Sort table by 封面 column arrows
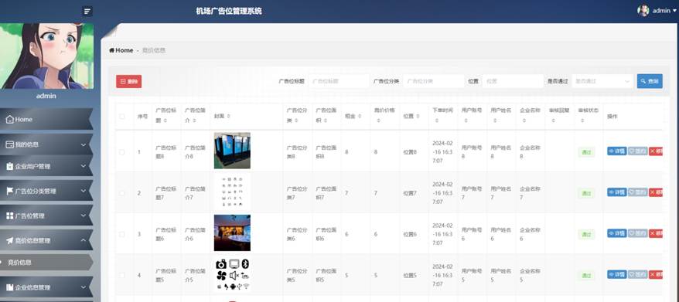The height and width of the screenshot is (302, 679). pos(228,117)
